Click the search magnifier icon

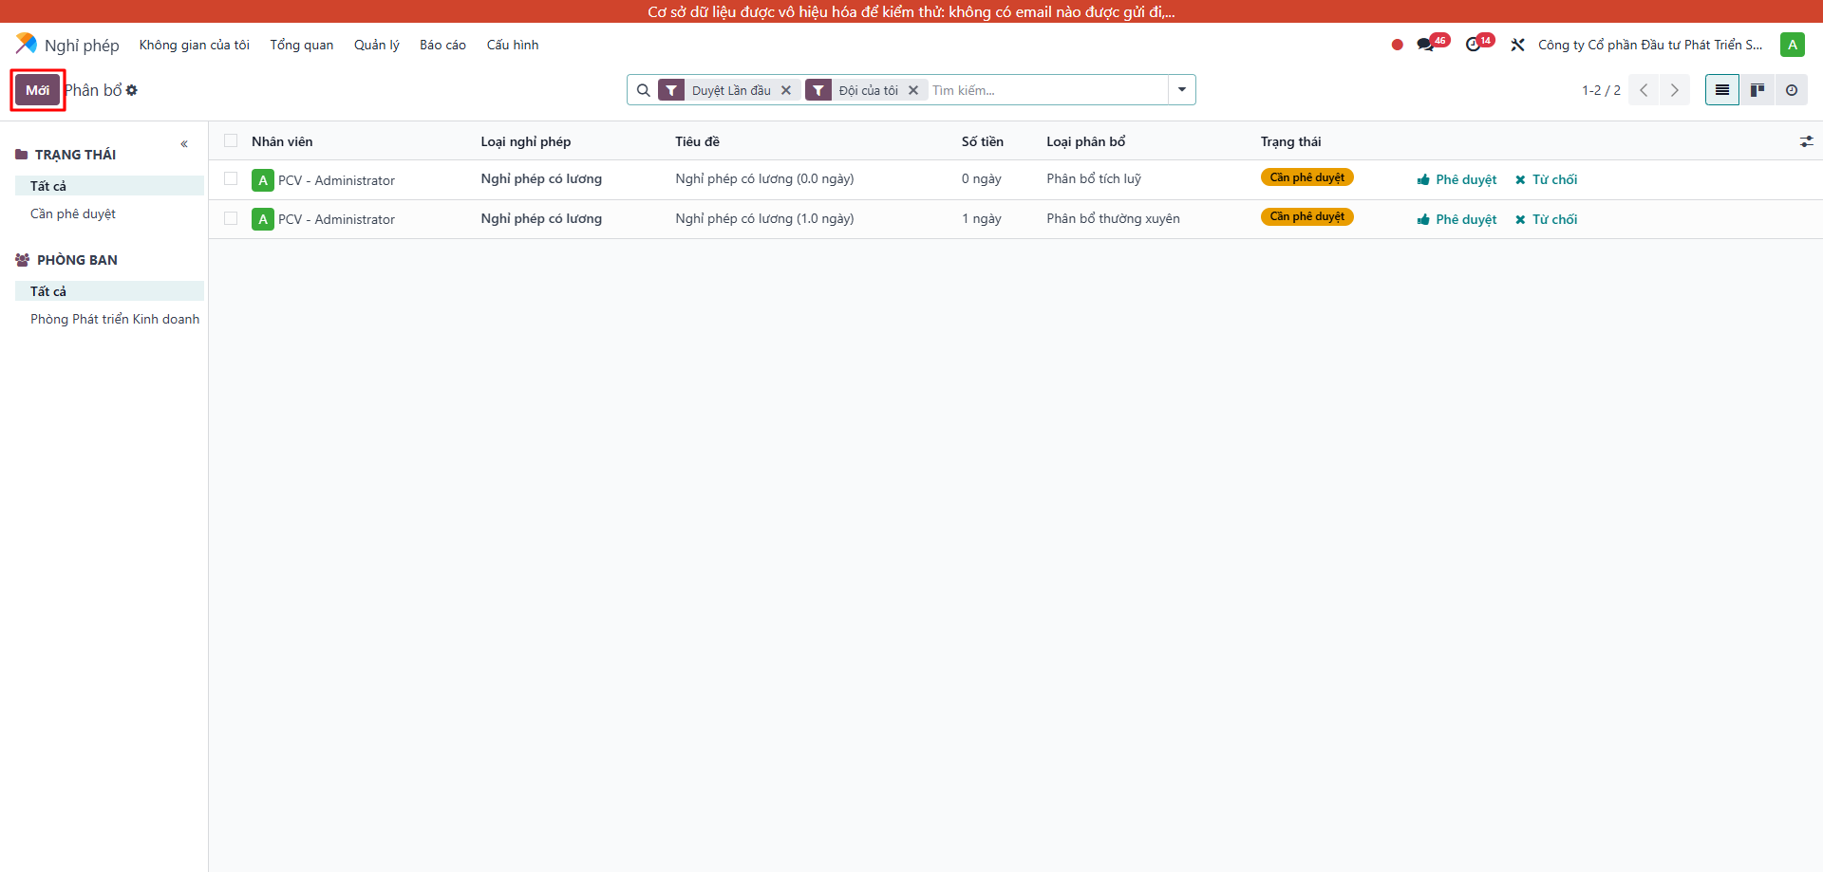pos(644,90)
